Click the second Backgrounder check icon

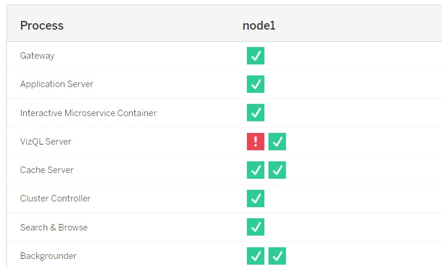pyautogui.click(x=277, y=256)
